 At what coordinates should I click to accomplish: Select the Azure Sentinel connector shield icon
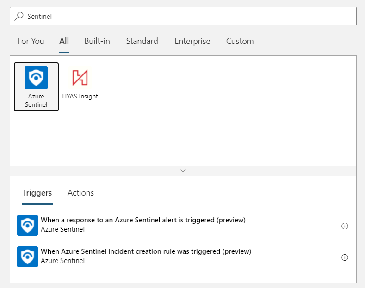click(x=36, y=78)
